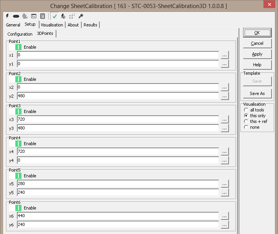
Task: Click the green checkmark toolbar icon
Action: coord(55,16)
